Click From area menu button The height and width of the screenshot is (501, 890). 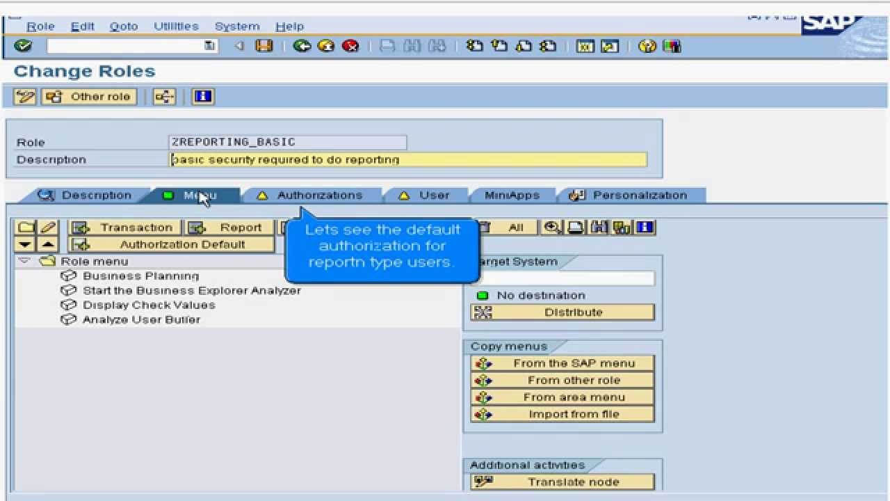coord(563,397)
